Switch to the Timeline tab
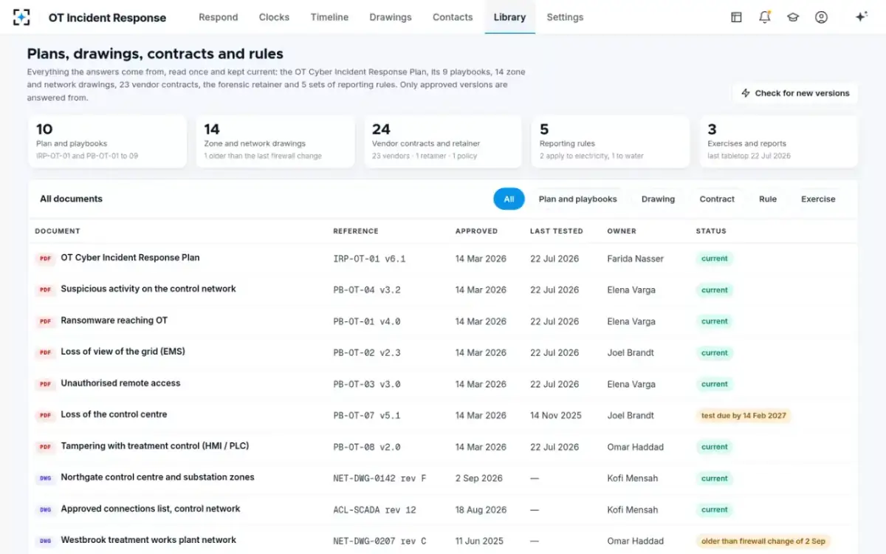The height and width of the screenshot is (554, 886). [329, 17]
